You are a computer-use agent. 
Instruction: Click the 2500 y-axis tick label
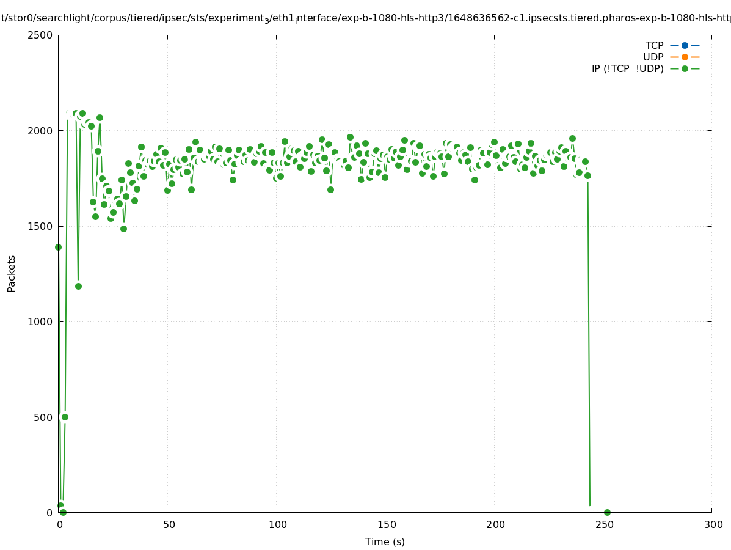(42, 35)
